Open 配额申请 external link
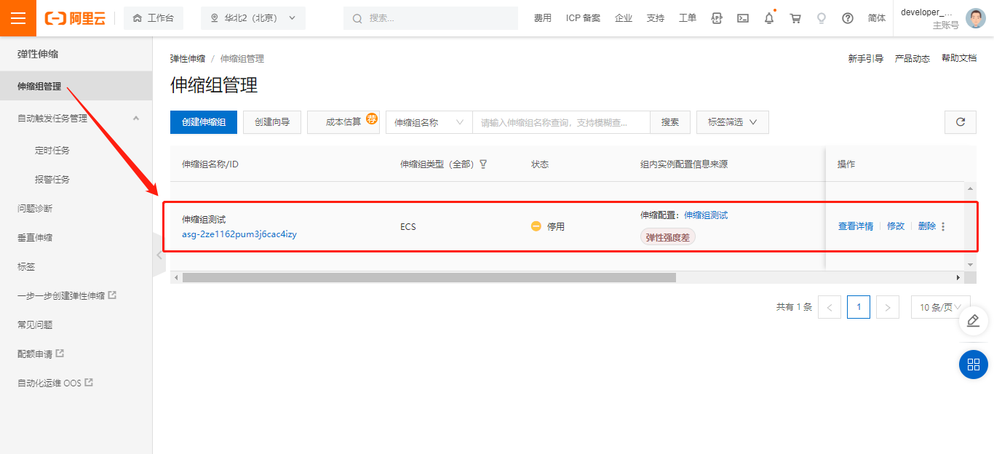 [41, 354]
